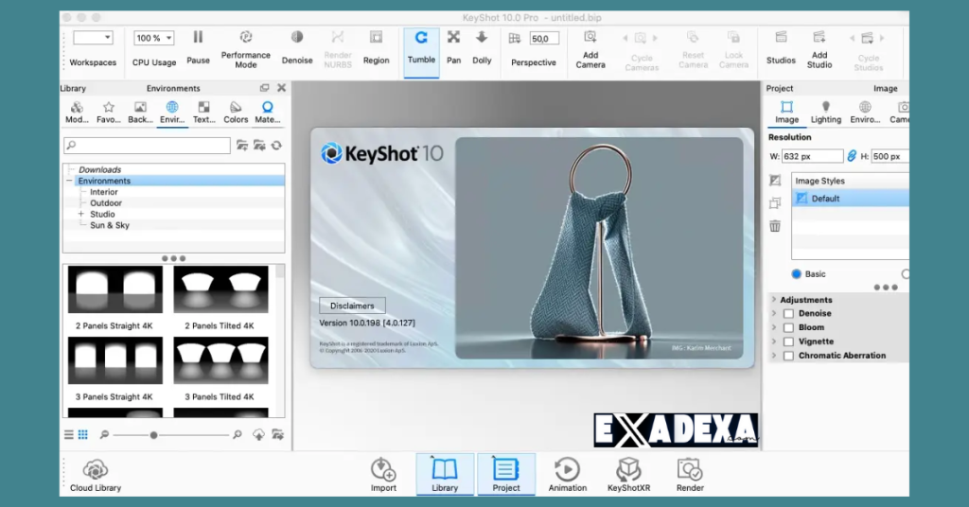The image size is (969, 507).
Task: Click the resolution width field
Action: (x=812, y=156)
